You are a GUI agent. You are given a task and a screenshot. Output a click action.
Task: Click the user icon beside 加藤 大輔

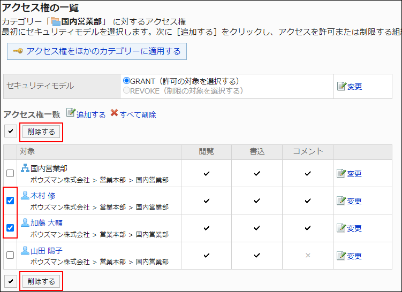(x=25, y=222)
